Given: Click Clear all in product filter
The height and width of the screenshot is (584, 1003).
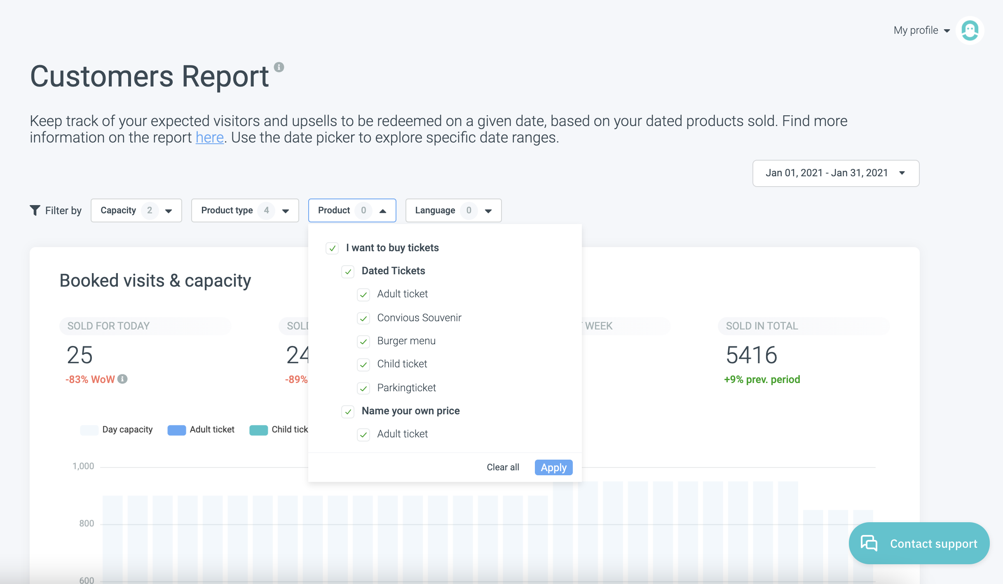Looking at the screenshot, I should click(503, 467).
